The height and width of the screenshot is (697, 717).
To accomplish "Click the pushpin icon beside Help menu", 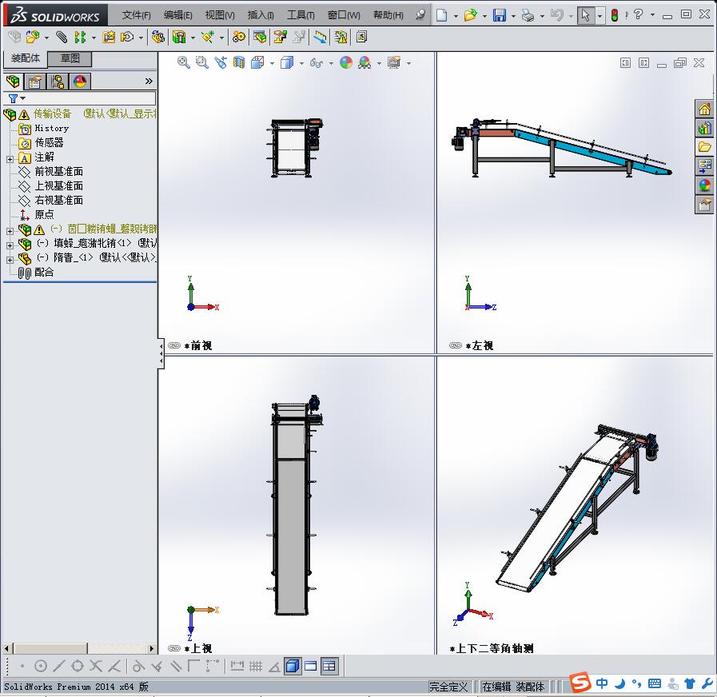I will pos(420,14).
